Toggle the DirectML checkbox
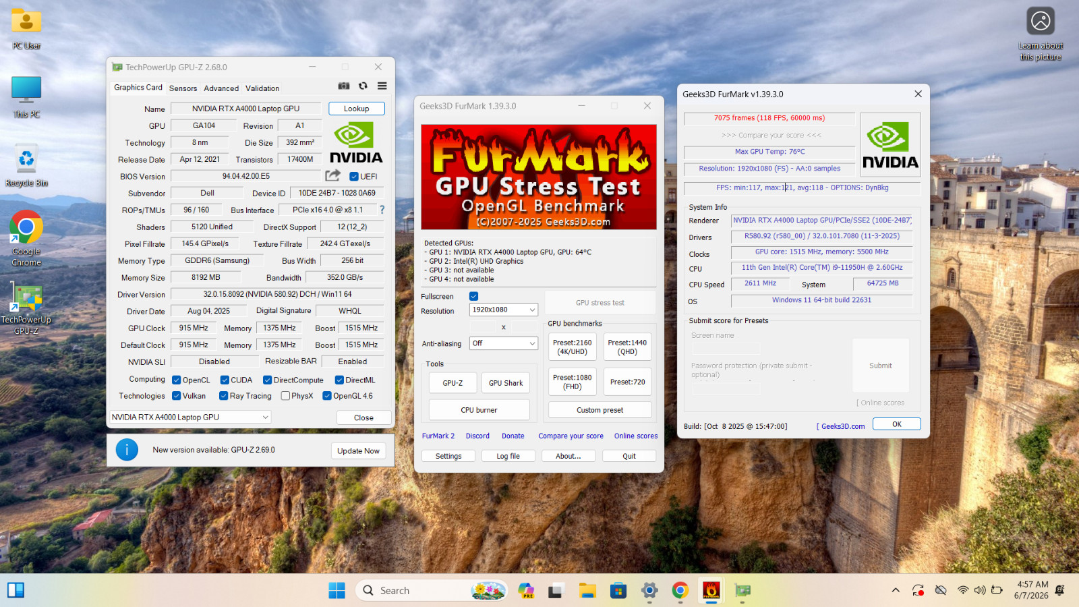Screen dimensions: 1079x607 point(339,380)
